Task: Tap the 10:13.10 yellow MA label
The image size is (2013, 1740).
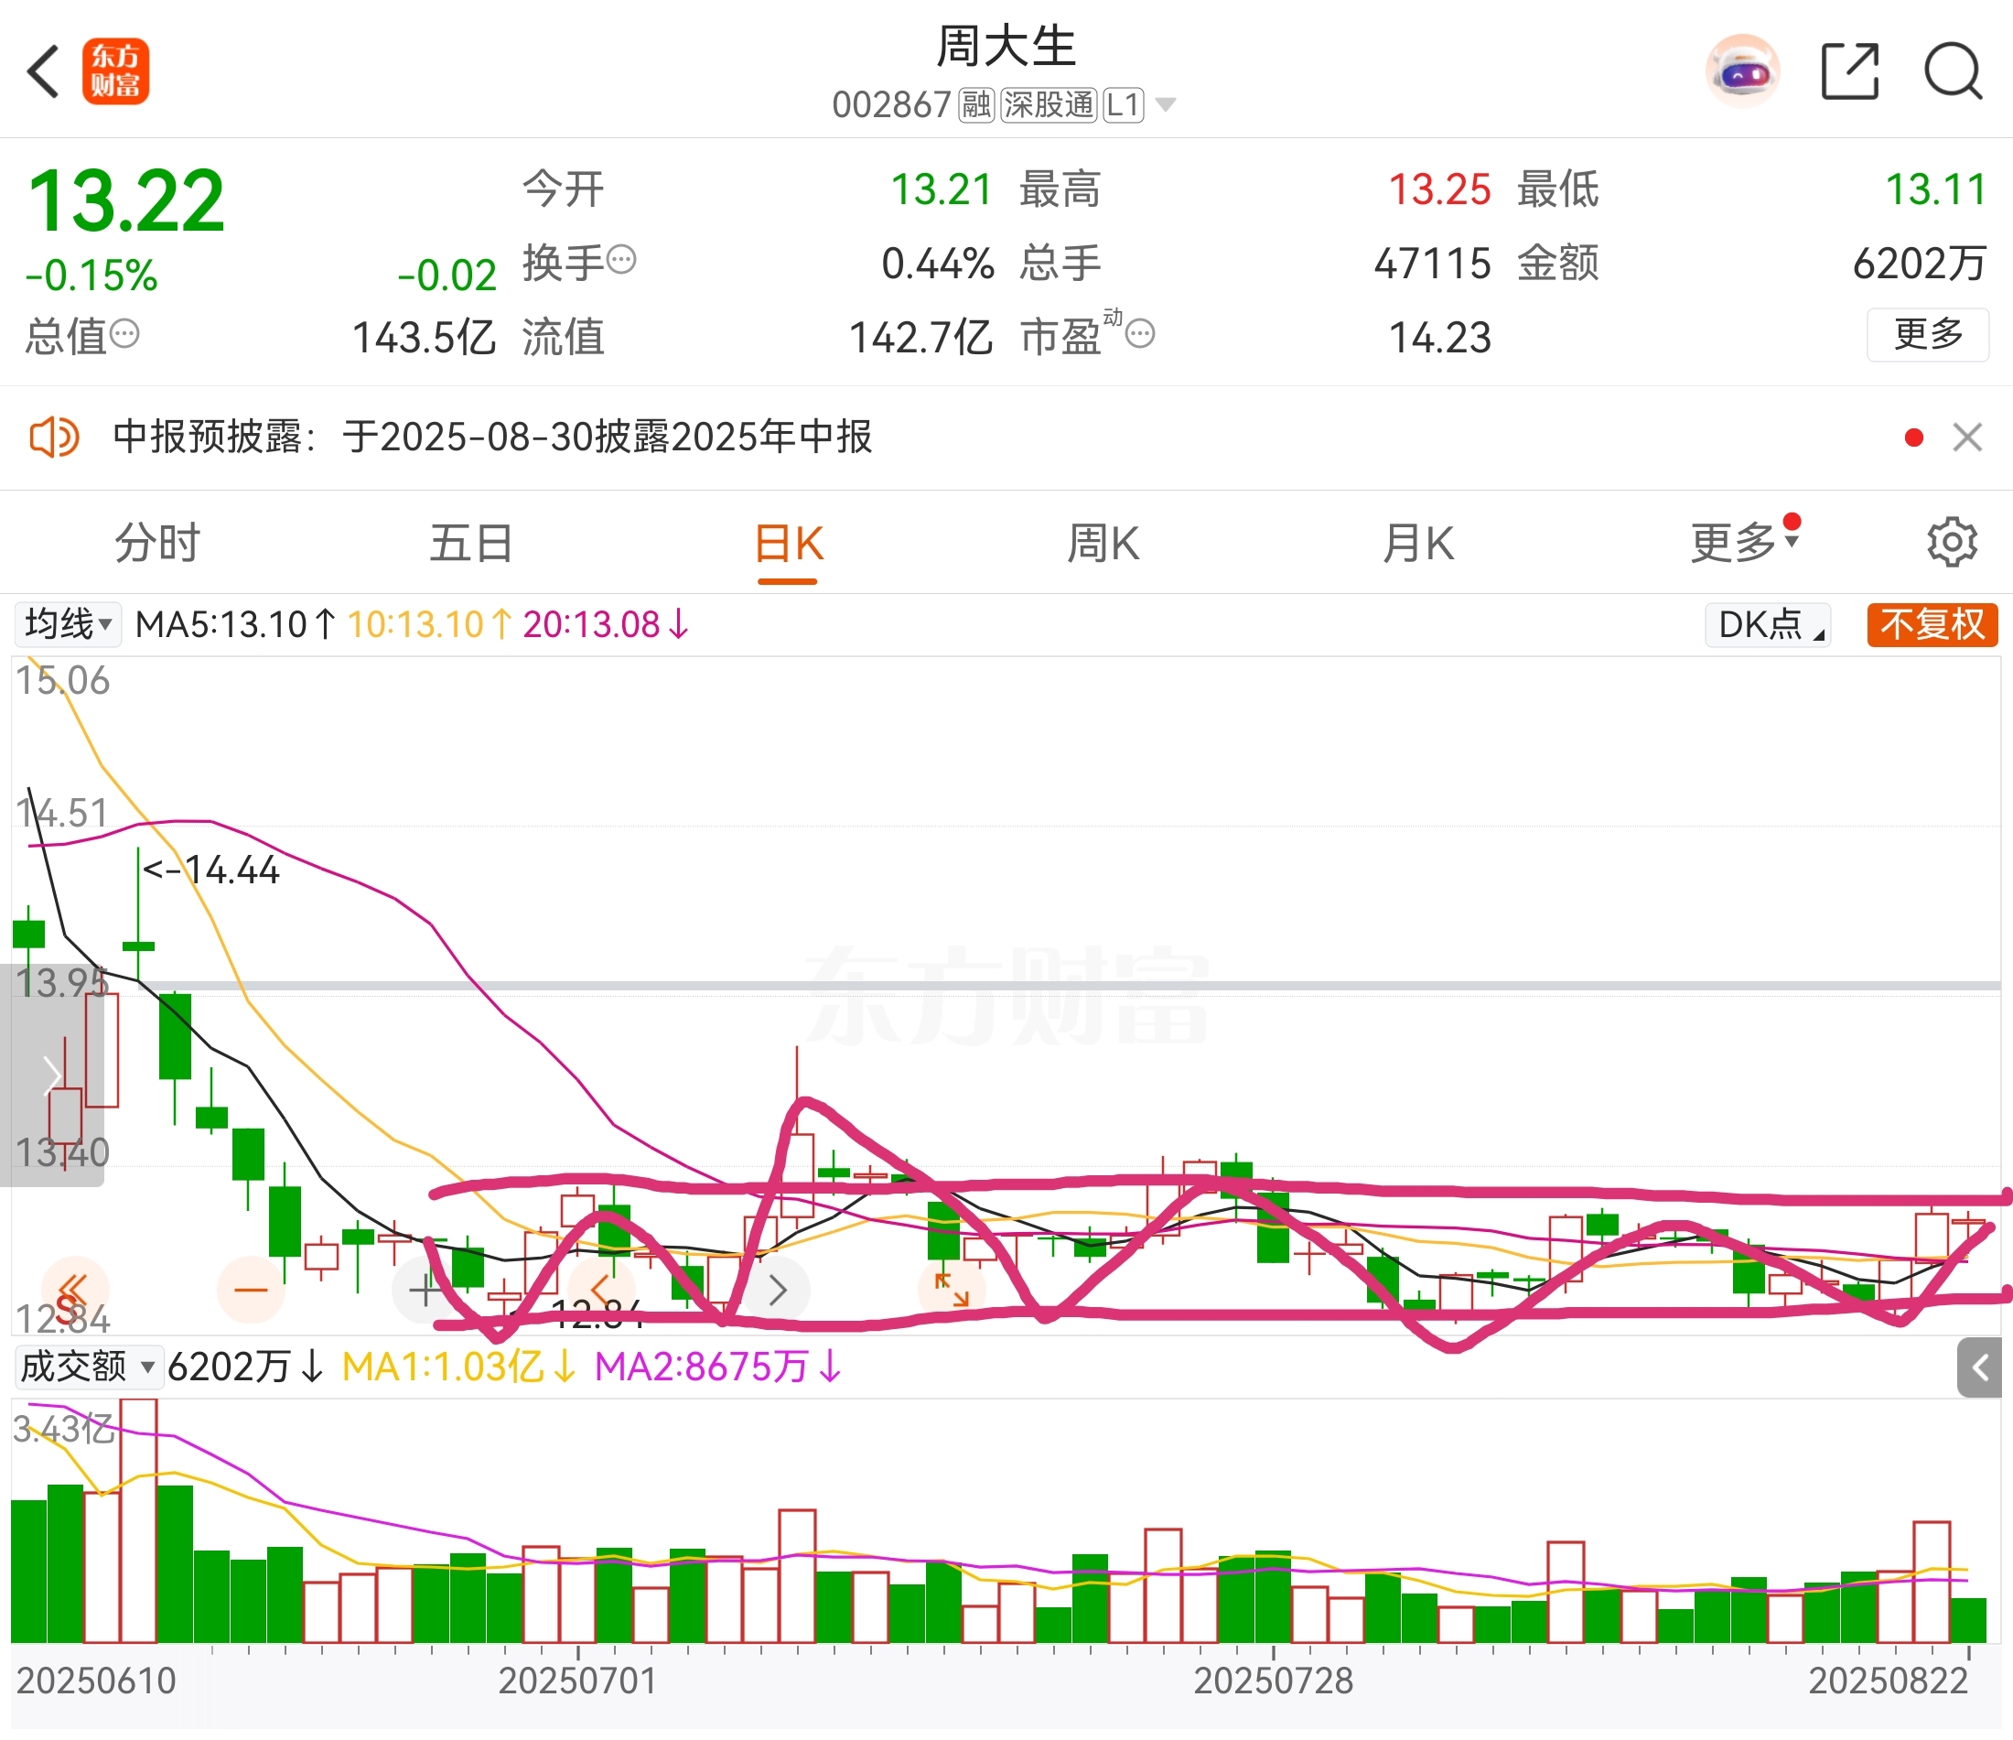Action: [x=429, y=624]
